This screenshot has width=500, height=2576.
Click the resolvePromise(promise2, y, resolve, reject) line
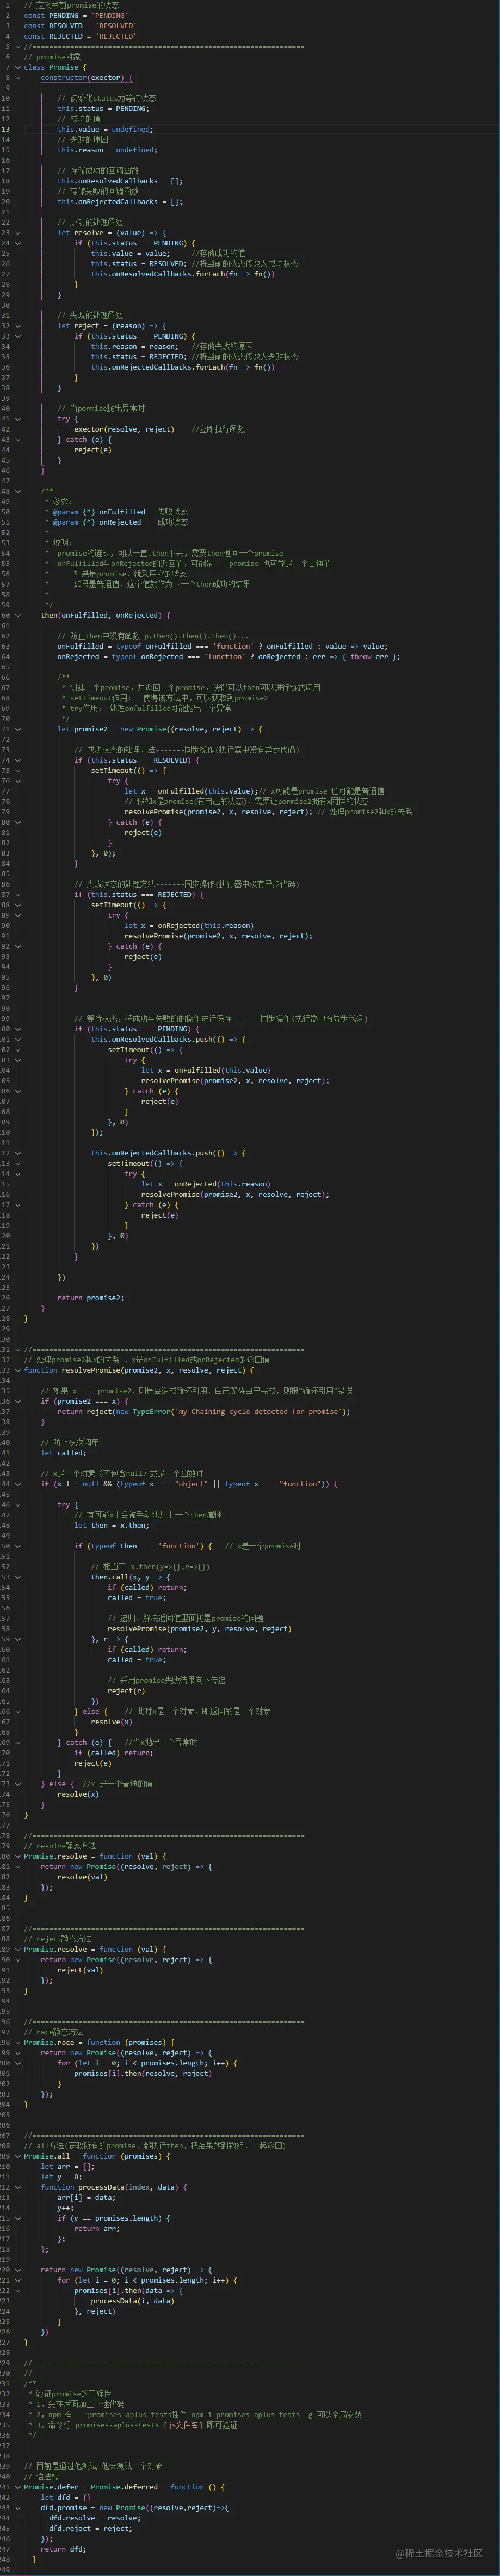tap(200, 1629)
